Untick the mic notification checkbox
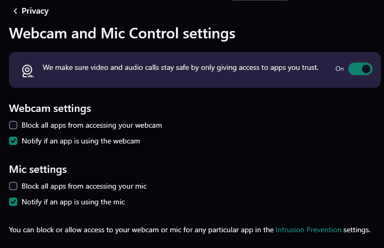This screenshot has height=248, width=384. (x=14, y=201)
